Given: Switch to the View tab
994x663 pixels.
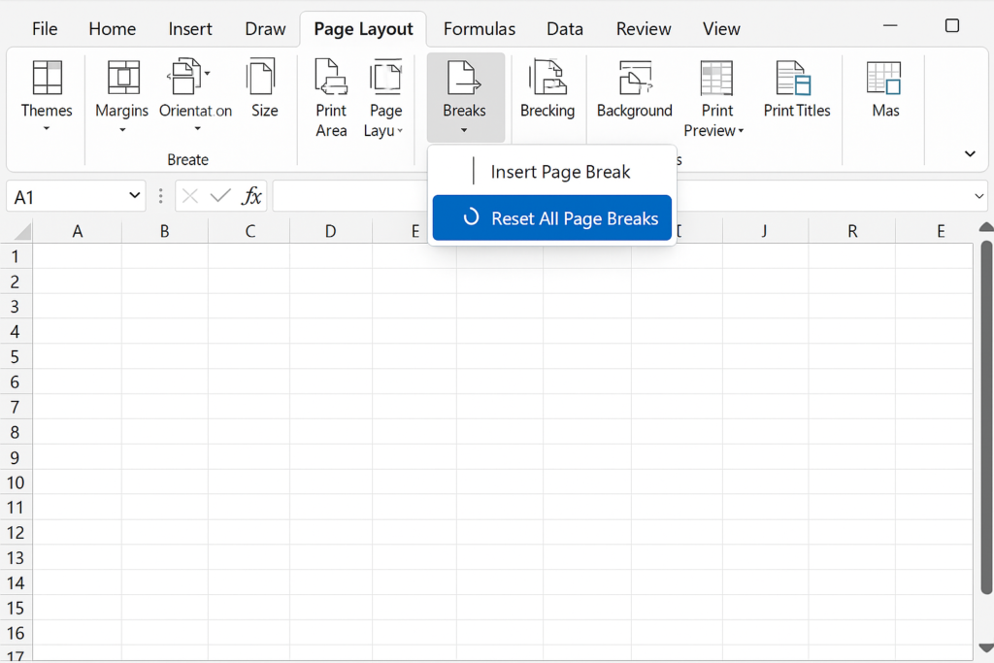Looking at the screenshot, I should pos(721,29).
